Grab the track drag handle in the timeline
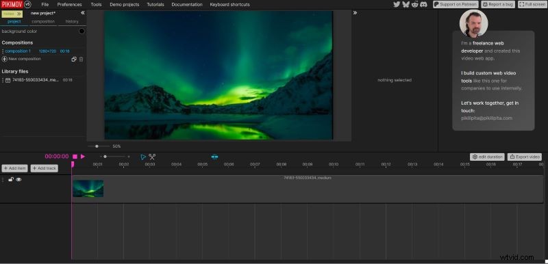548x264 pixels. 3,180
